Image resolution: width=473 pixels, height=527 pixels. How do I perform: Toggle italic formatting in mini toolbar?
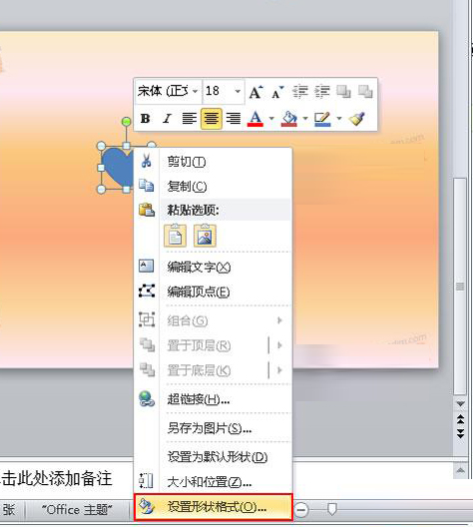tap(167, 119)
